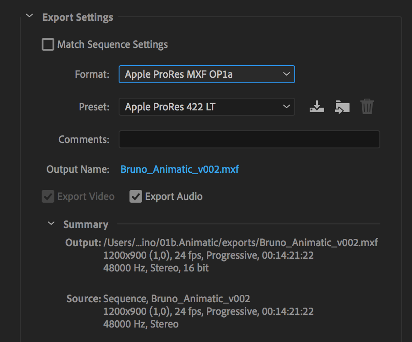
Task: Click the Save Preset download-arrow icon
Action: click(x=316, y=107)
